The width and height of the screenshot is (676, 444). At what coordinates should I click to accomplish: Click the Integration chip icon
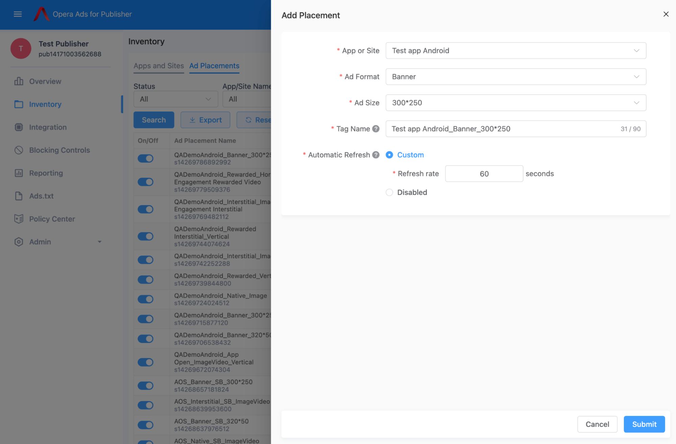(19, 127)
